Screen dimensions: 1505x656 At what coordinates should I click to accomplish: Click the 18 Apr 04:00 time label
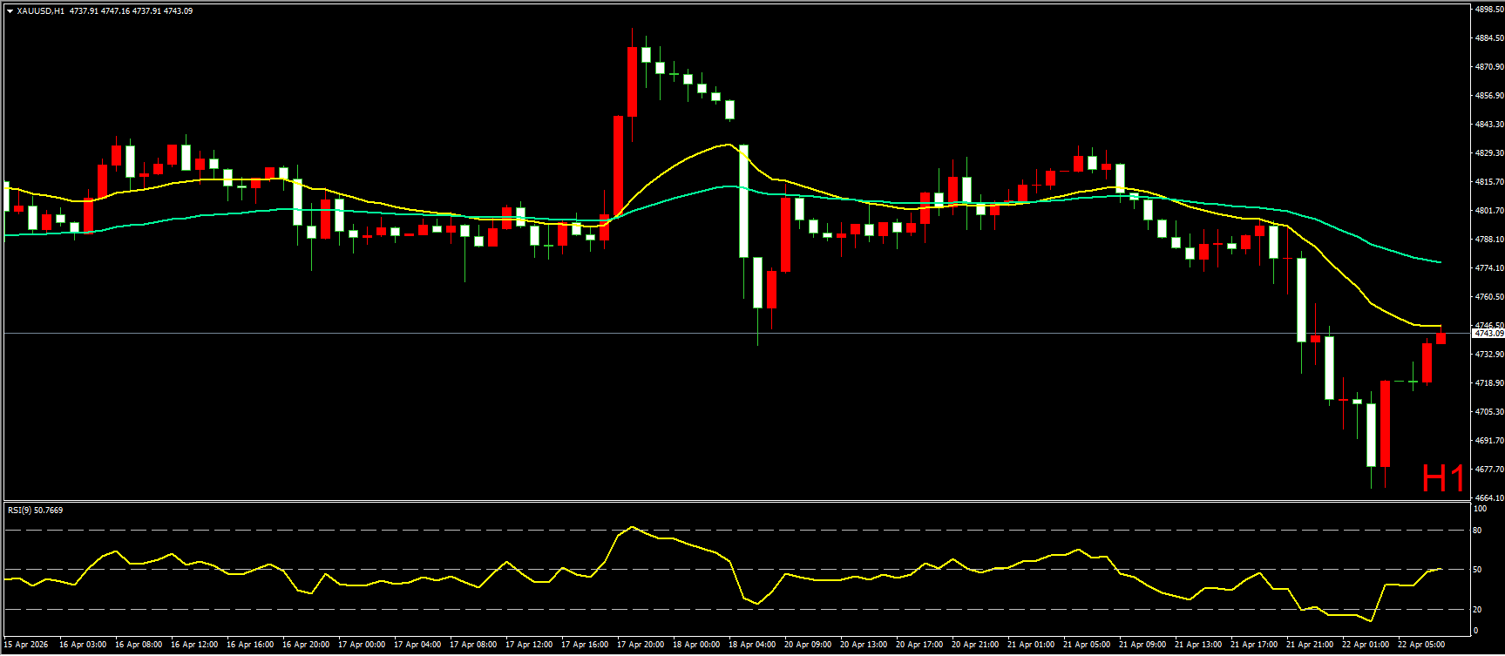coord(752,645)
